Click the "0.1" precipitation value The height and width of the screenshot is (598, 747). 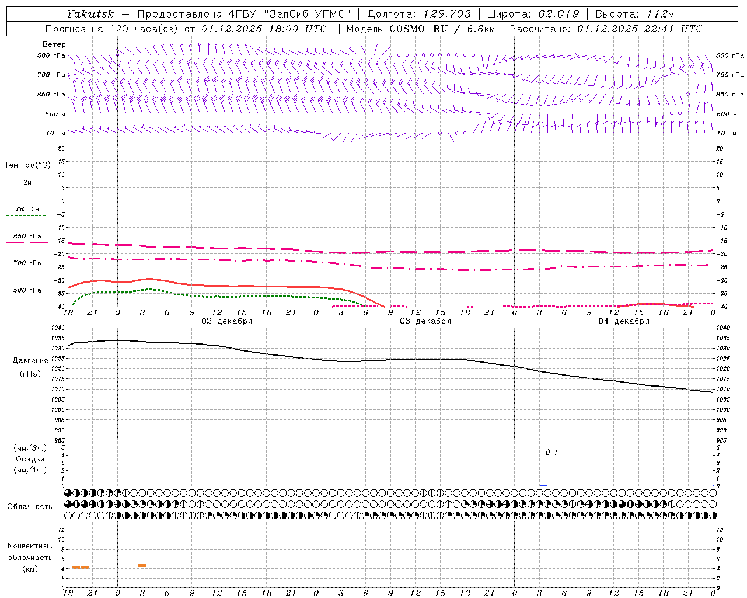tap(551, 452)
